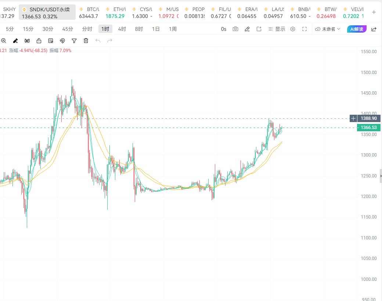382x301 pixels.
Task: Select the 1时 timeframe
Action: click(105, 29)
